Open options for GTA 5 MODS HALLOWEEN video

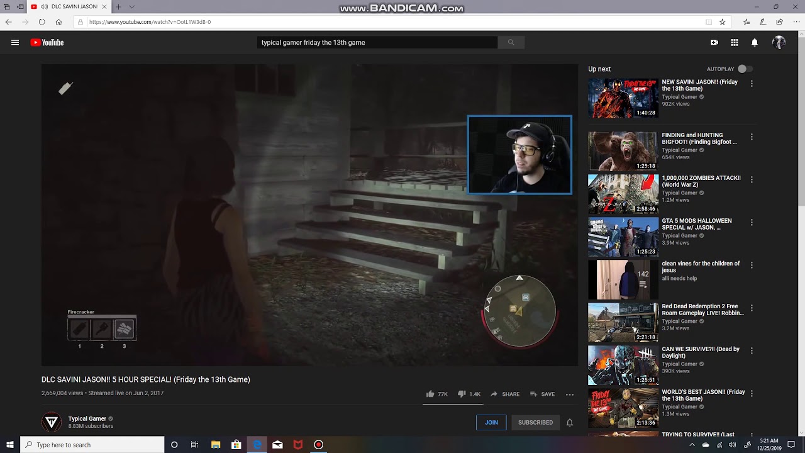point(752,222)
